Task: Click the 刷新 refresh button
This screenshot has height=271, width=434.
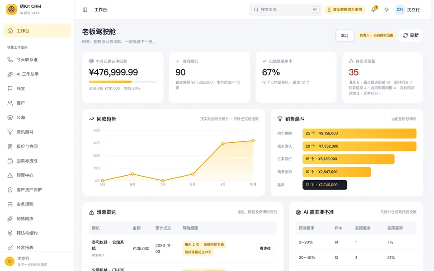Action: tap(411, 35)
